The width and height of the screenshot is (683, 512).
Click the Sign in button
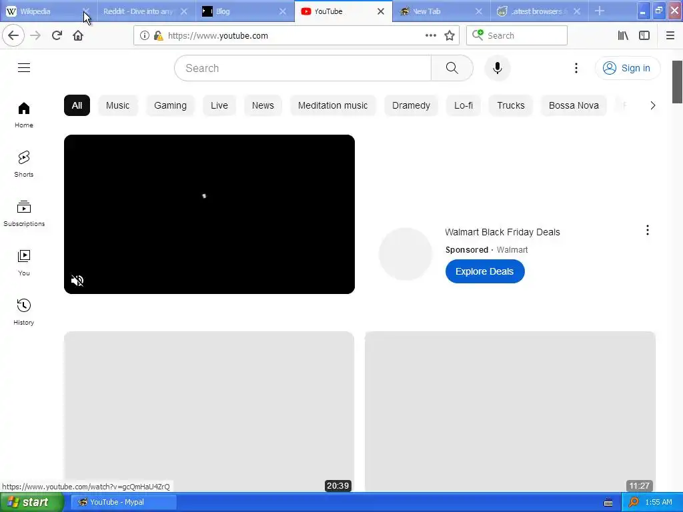[628, 68]
